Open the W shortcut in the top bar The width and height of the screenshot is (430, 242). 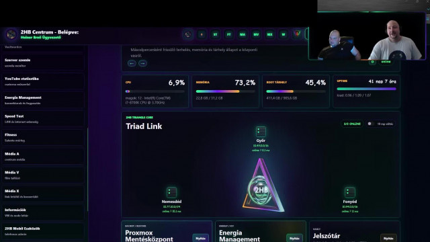pos(284,34)
